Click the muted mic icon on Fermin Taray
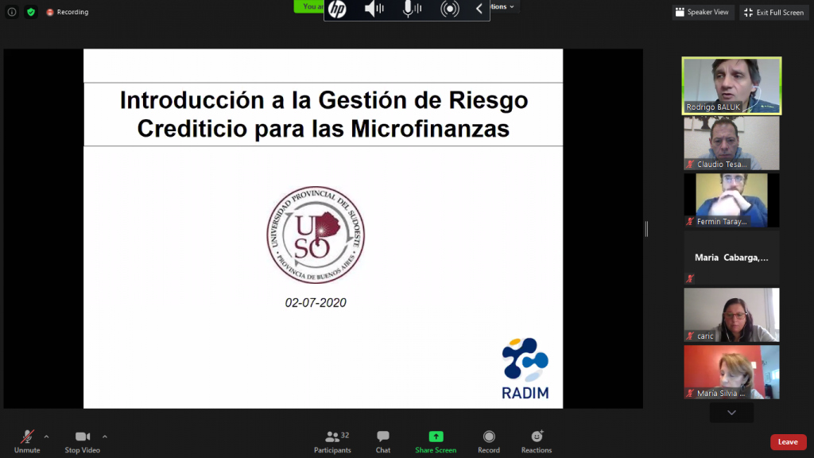This screenshot has width=814, height=458. [x=690, y=221]
